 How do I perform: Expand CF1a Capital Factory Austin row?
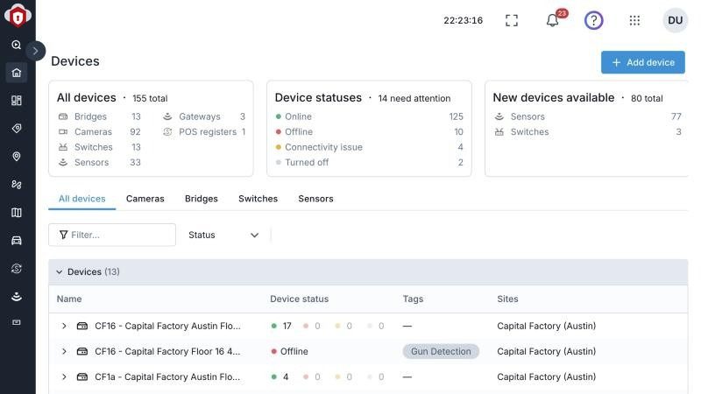pyautogui.click(x=64, y=377)
